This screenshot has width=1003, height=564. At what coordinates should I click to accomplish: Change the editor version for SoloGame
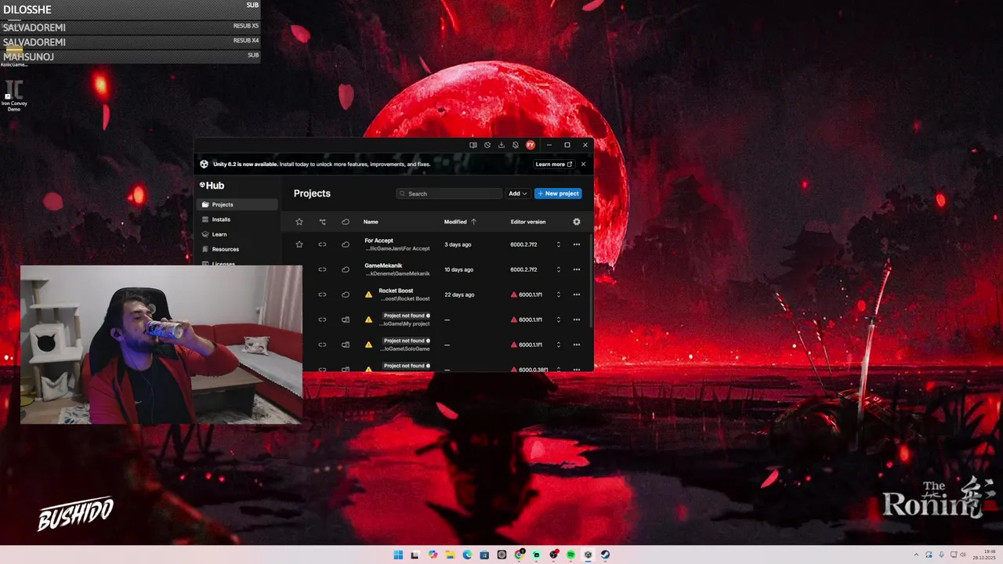point(559,345)
